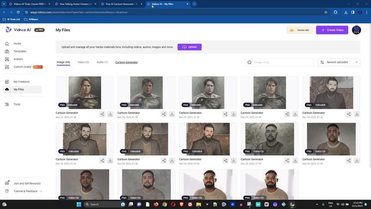This screenshot has height=209, width=371.
Task: Open My Creations in sidebar
Action: tap(21, 82)
